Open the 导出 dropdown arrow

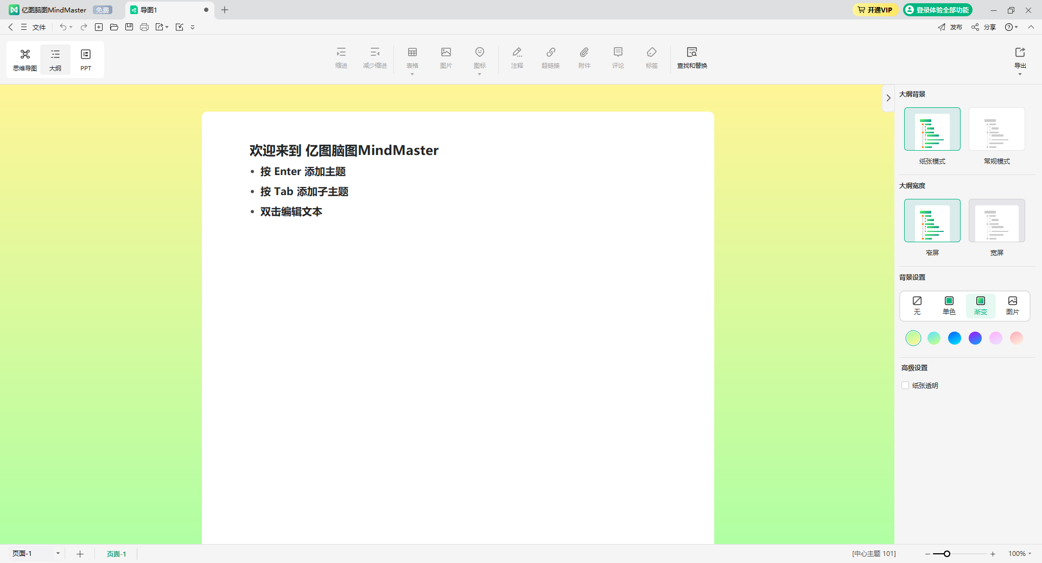point(1020,74)
